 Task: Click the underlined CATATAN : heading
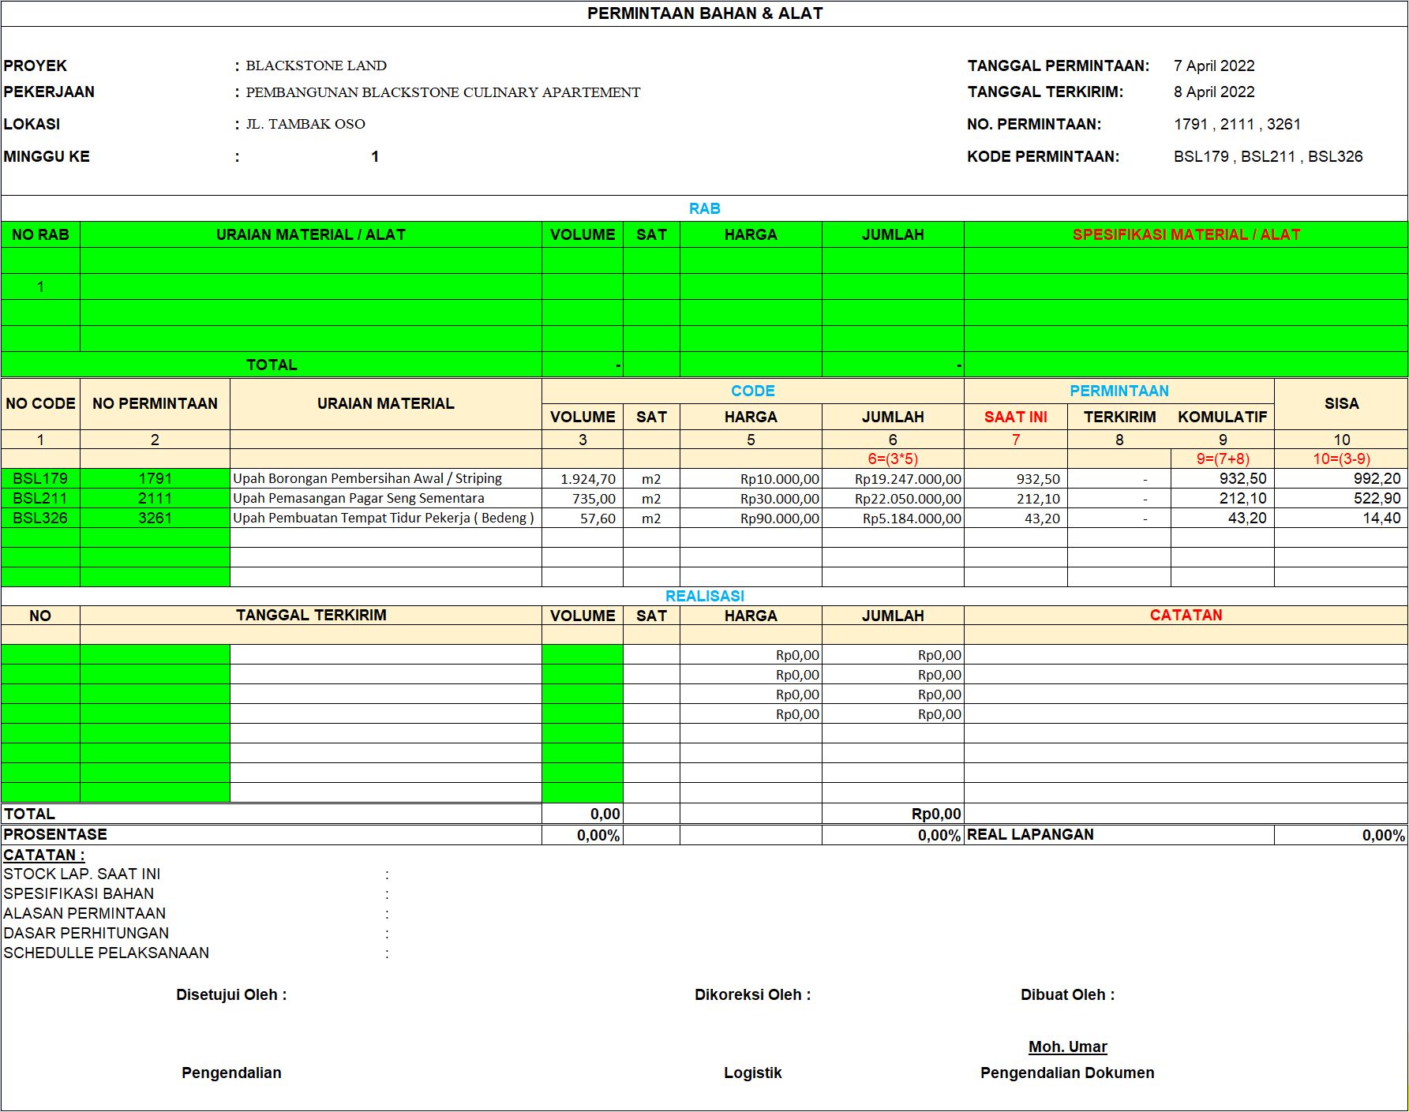click(x=43, y=855)
